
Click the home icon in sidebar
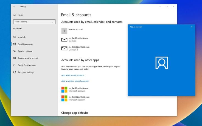tap(15, 15)
